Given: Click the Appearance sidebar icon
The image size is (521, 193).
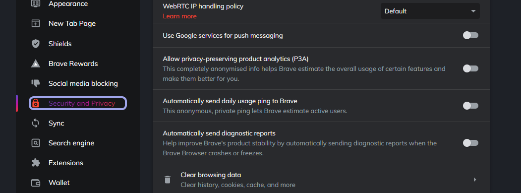Looking at the screenshot, I should (x=36, y=3).
